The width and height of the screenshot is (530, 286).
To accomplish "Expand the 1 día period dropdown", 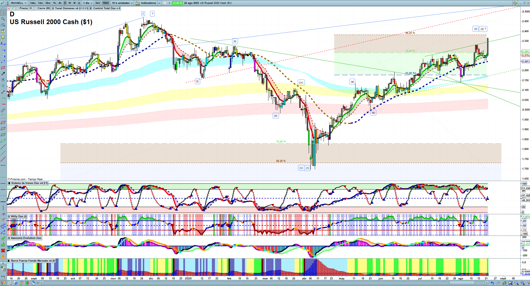I will 87,3.
